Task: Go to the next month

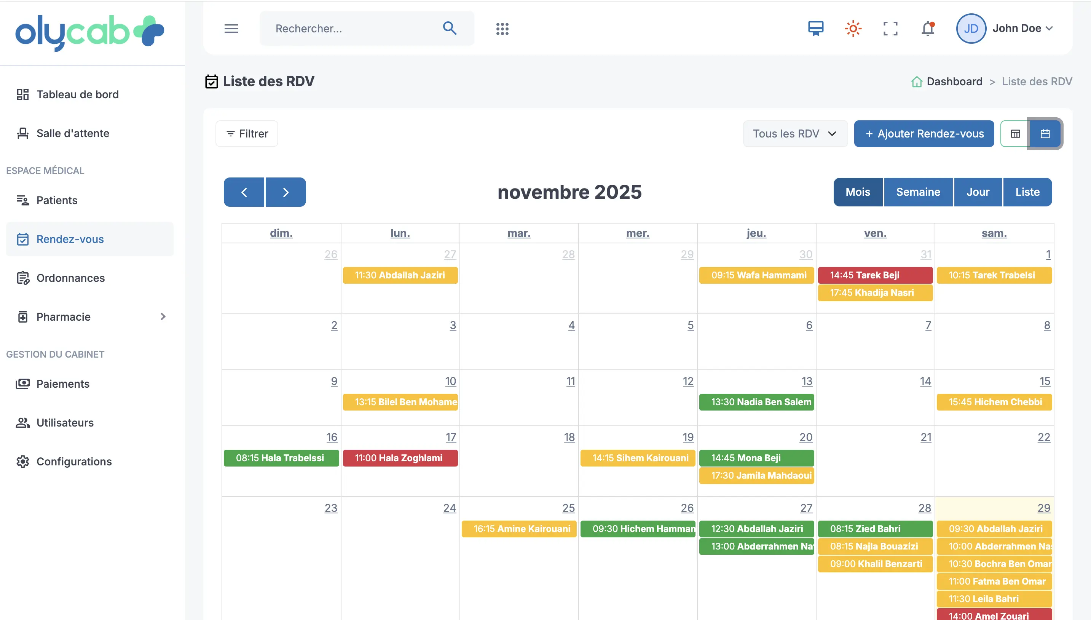Action: (x=286, y=192)
